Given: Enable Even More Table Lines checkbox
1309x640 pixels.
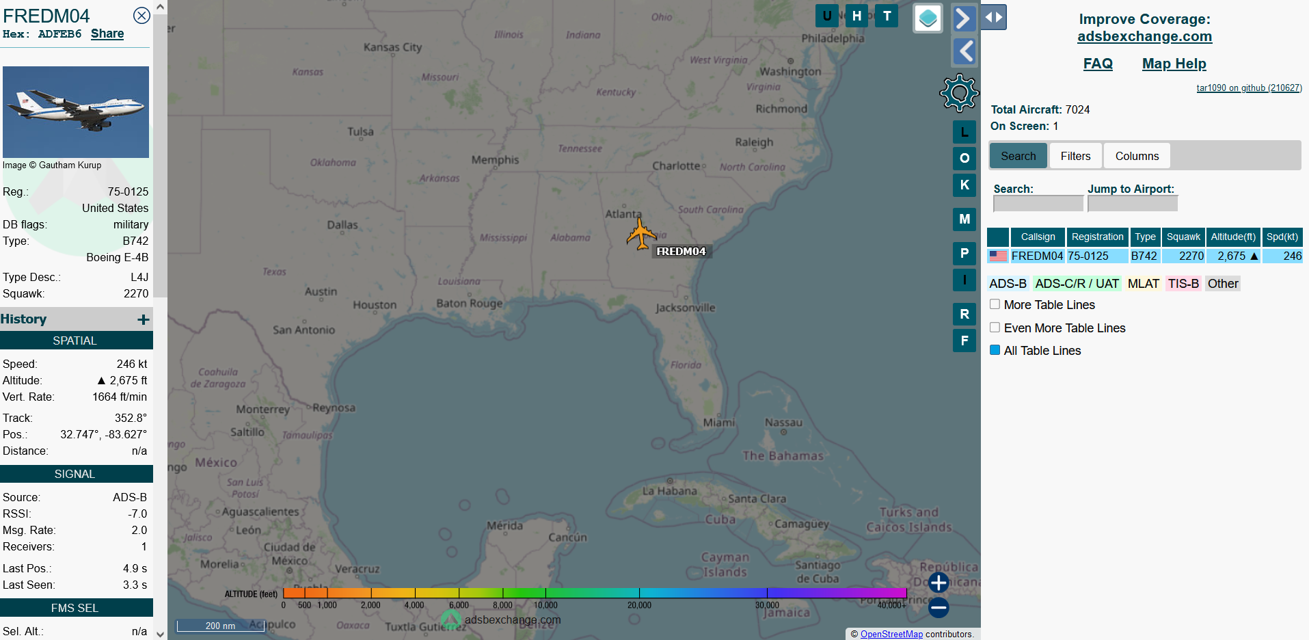Looking at the screenshot, I should [995, 328].
